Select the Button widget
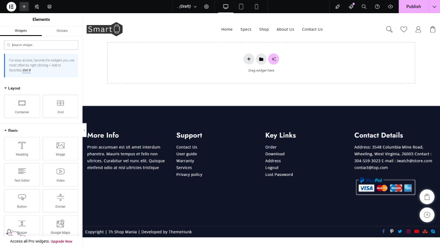The width and height of the screenshot is (440, 247). click(22, 200)
